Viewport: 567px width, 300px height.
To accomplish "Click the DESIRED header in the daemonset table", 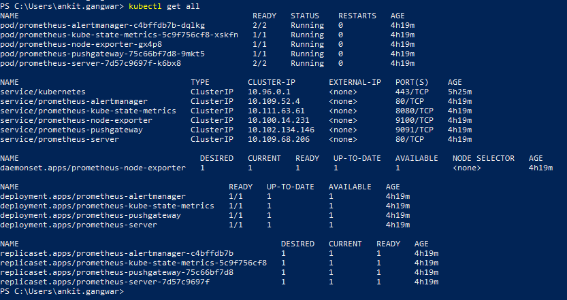I will pos(216,158).
